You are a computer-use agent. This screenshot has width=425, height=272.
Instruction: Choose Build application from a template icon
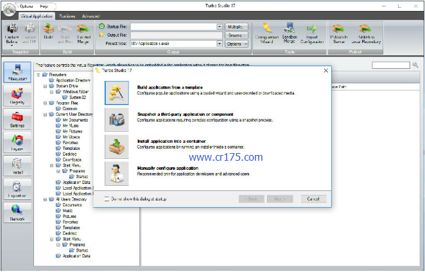tap(117, 93)
